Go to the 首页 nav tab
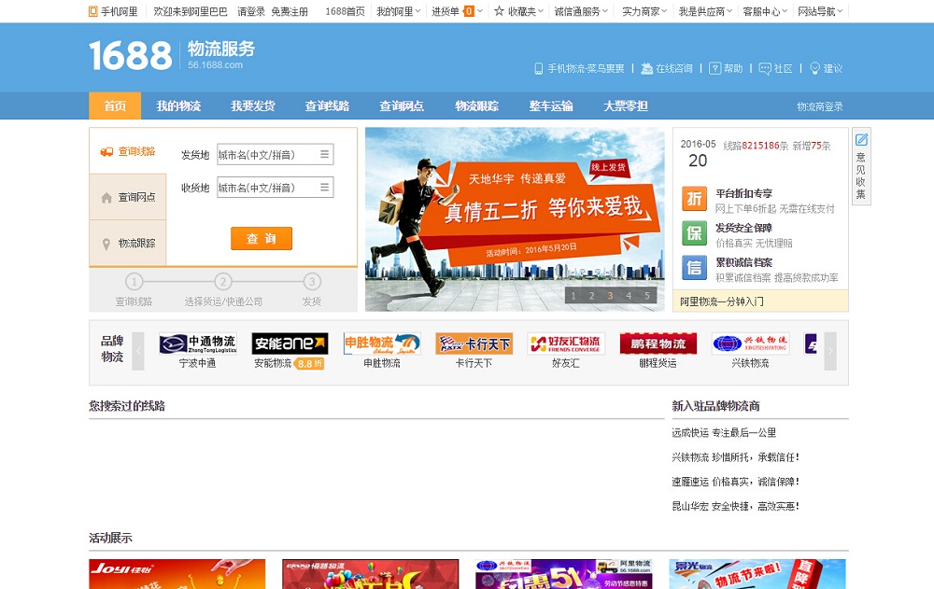The height and width of the screenshot is (589, 934). coord(115,106)
